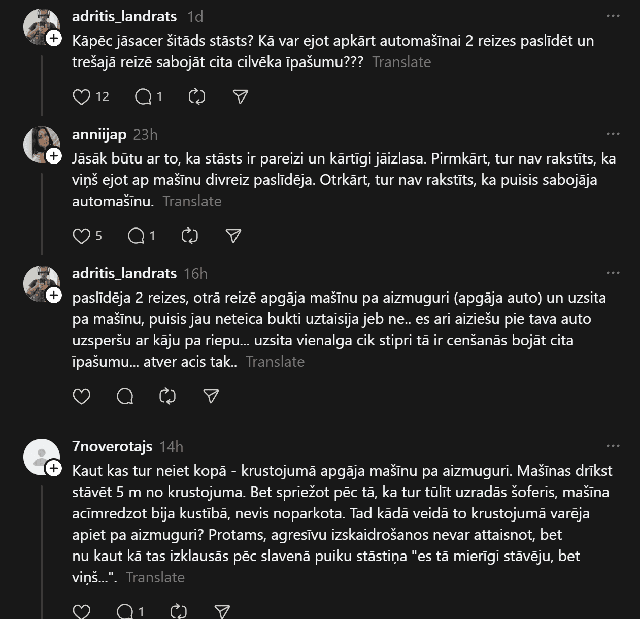Repost anniijap's reply
Screen dimensions: 640x619
pyautogui.click(x=189, y=236)
